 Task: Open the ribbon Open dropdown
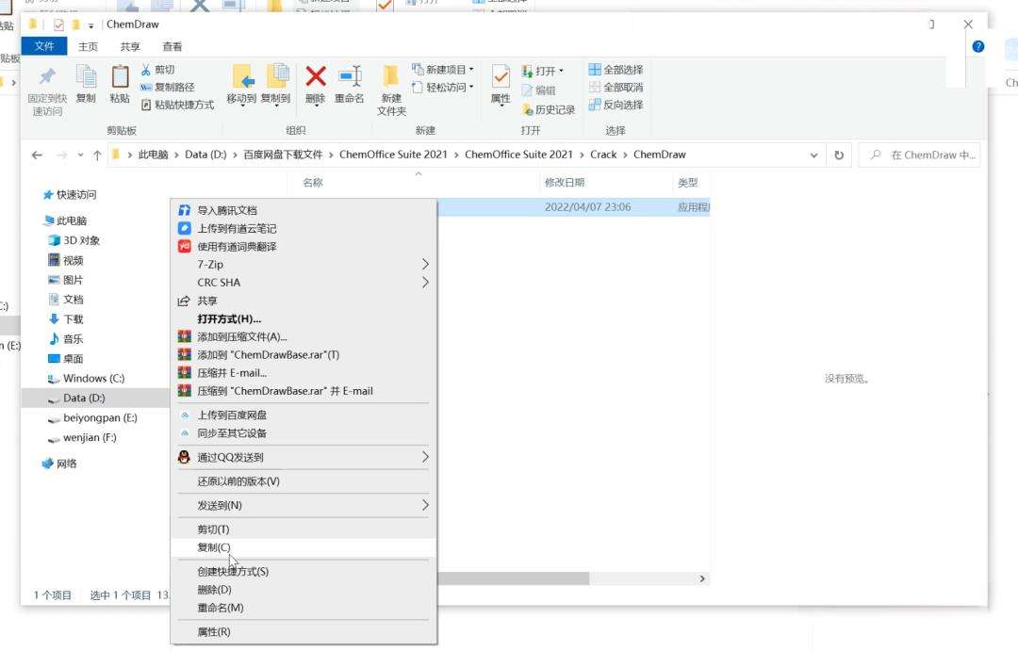pos(543,71)
